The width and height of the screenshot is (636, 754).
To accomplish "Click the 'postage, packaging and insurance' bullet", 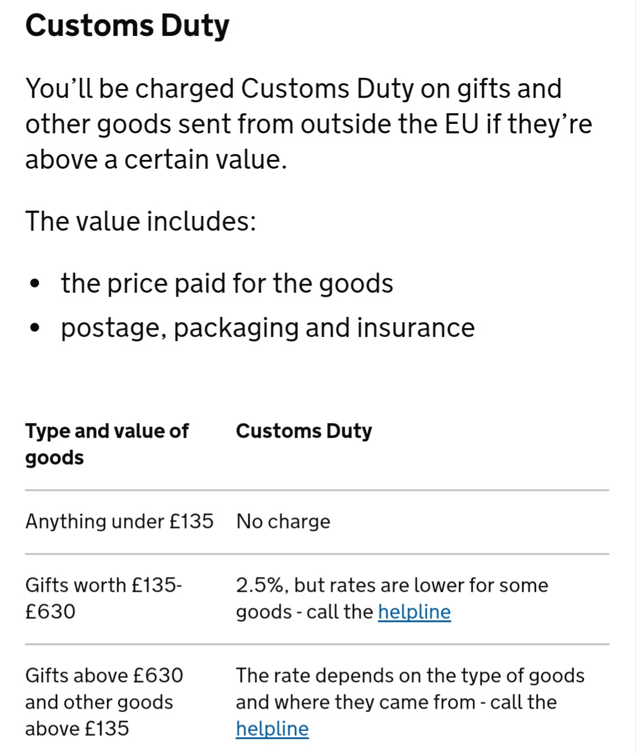I will click(x=268, y=327).
